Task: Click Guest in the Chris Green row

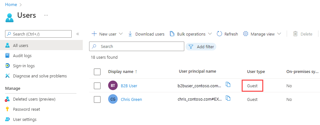Action: [x=252, y=100]
